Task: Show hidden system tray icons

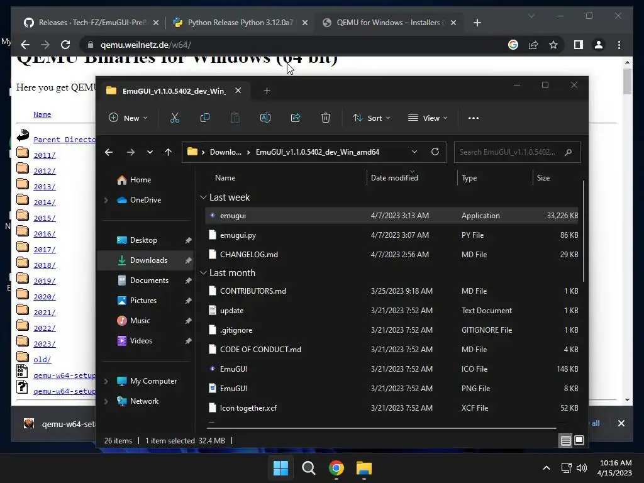Action: click(x=547, y=468)
